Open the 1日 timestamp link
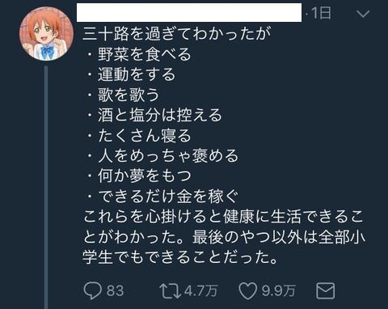This screenshot has width=388, height=309. point(321,13)
